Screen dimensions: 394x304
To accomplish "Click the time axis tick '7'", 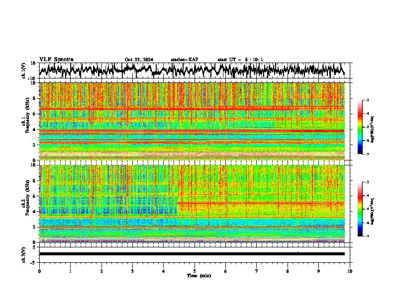I will [257, 271].
